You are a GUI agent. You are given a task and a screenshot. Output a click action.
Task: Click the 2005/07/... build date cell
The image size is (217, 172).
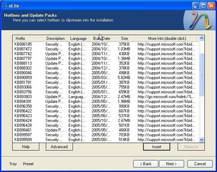tap(101, 92)
